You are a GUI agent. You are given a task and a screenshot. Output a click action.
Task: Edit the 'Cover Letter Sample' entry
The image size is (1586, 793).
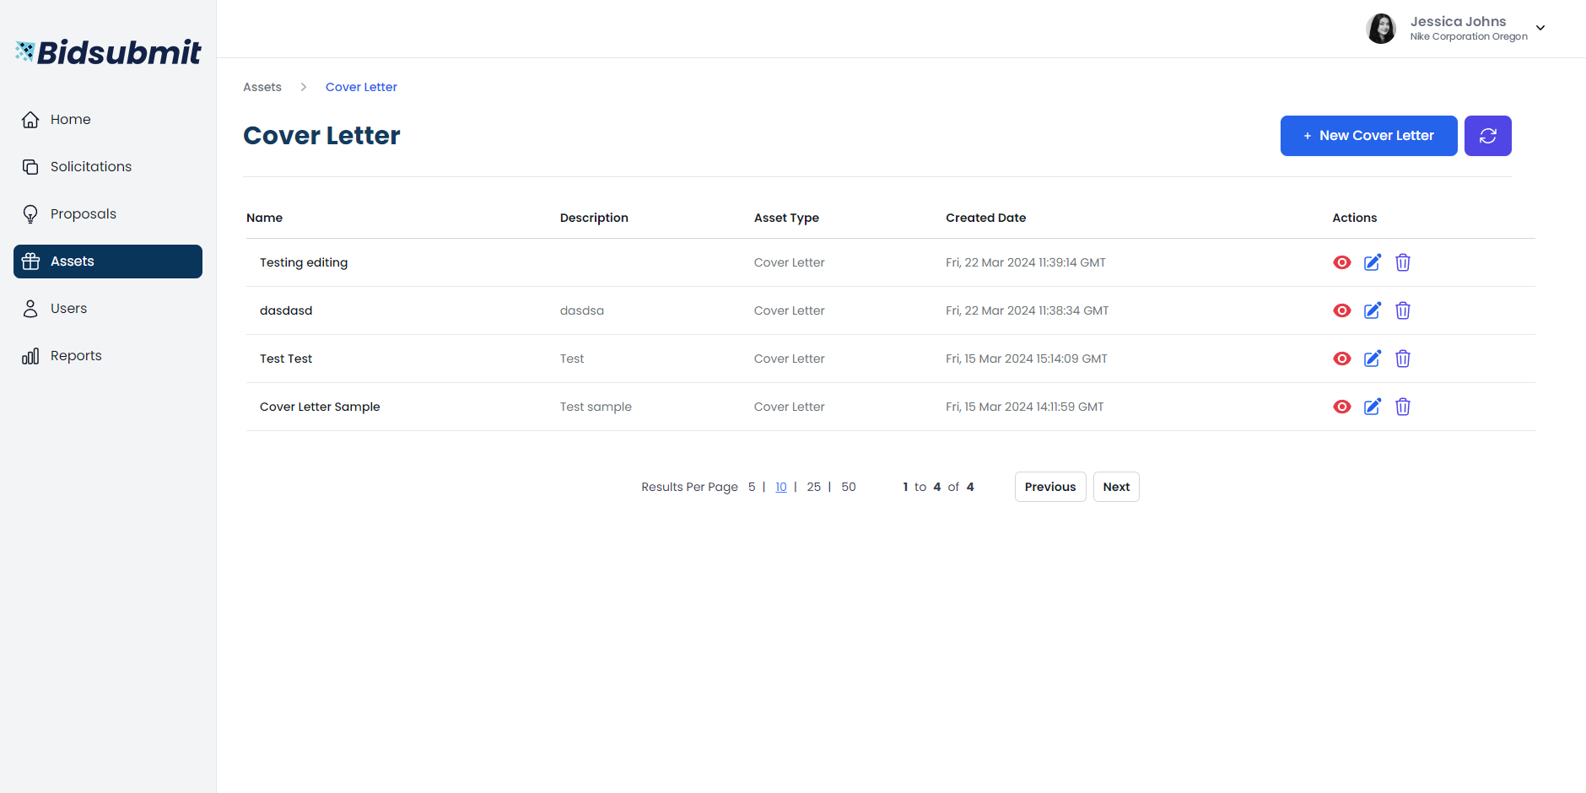(x=1373, y=407)
